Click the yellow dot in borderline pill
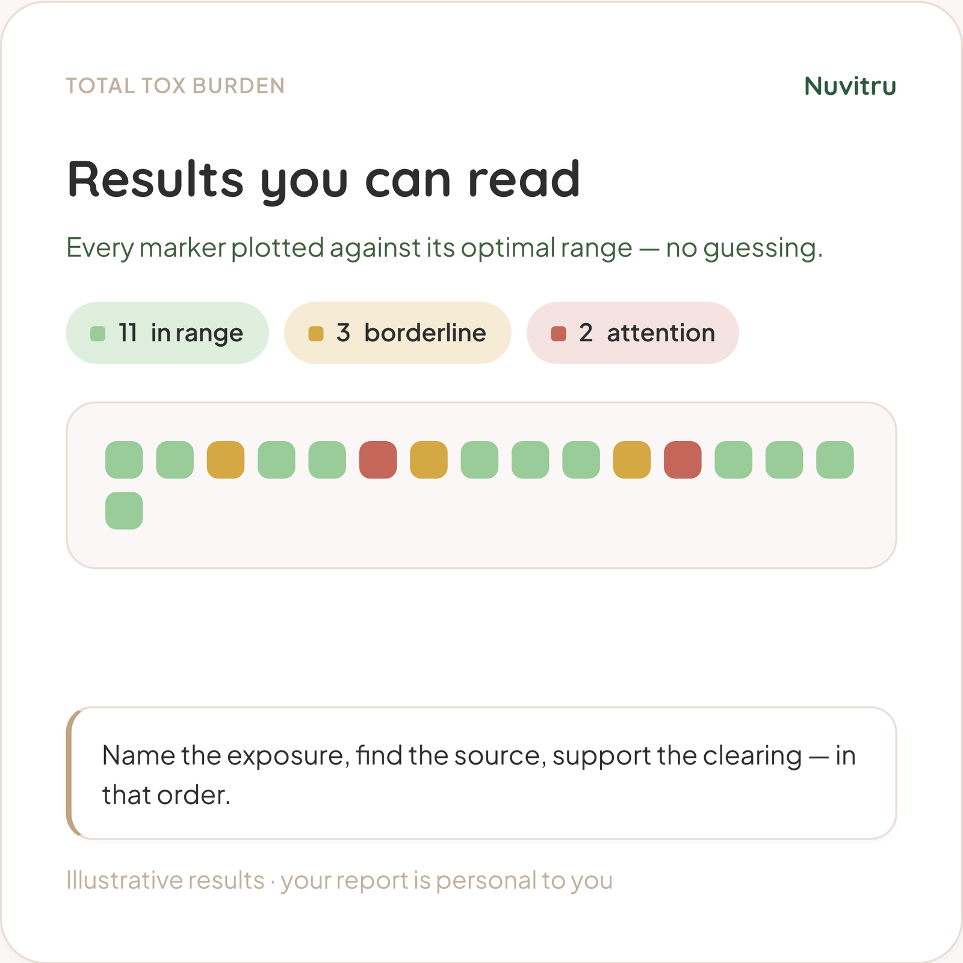 pyautogui.click(x=316, y=333)
